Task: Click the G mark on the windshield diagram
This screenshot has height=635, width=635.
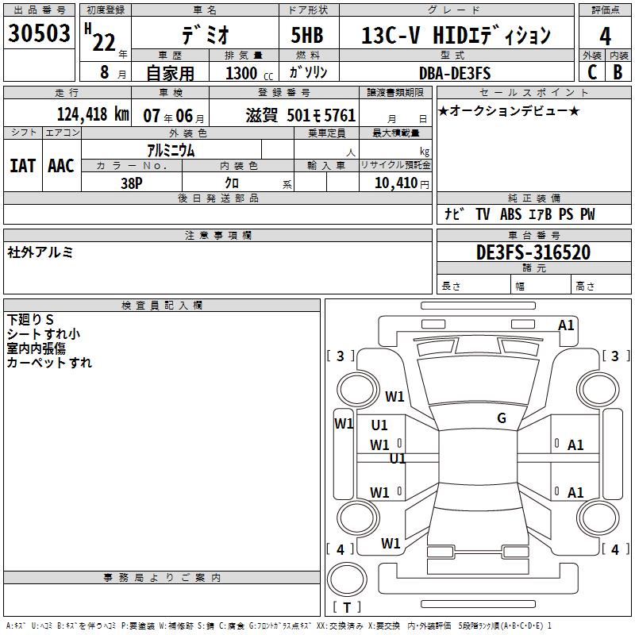Action: click(502, 418)
